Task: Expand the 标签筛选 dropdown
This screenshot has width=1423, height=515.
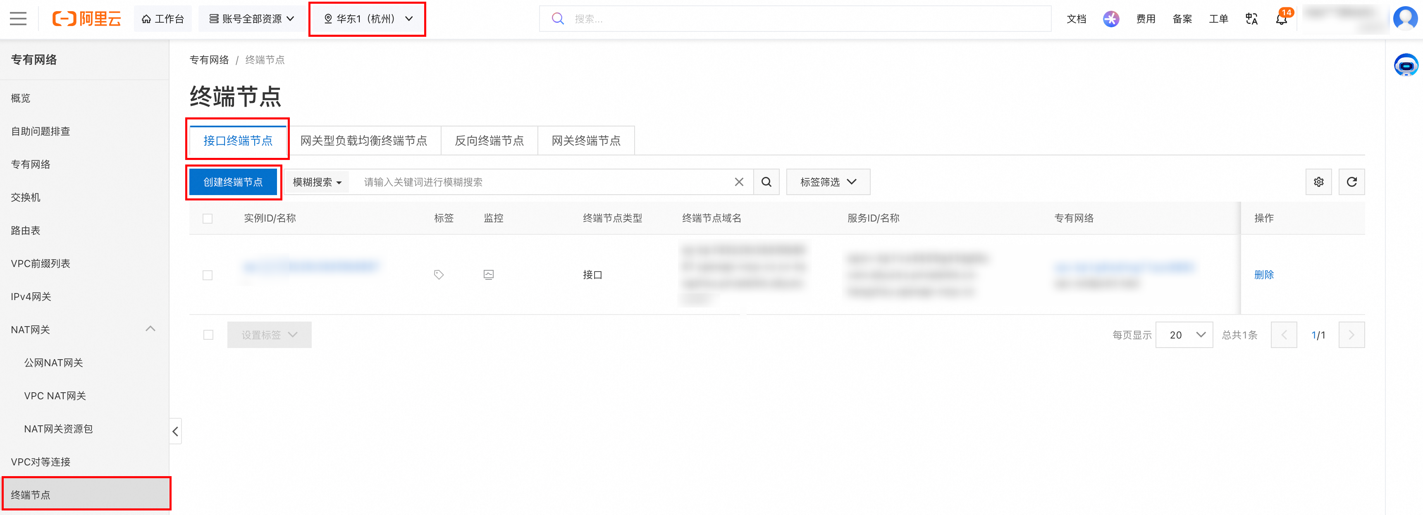Action: click(x=828, y=182)
